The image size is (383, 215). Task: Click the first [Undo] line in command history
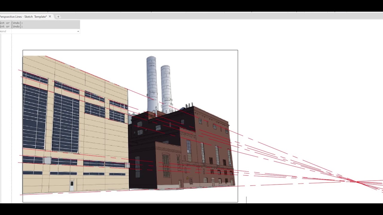(x=11, y=23)
